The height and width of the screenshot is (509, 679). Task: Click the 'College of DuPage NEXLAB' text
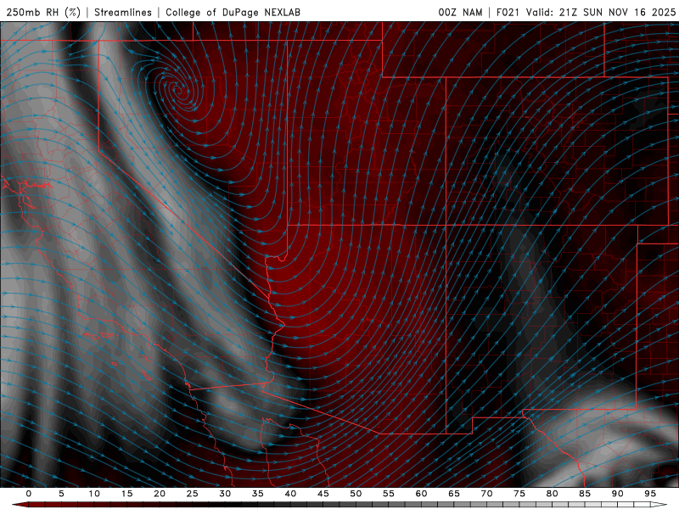(x=233, y=12)
